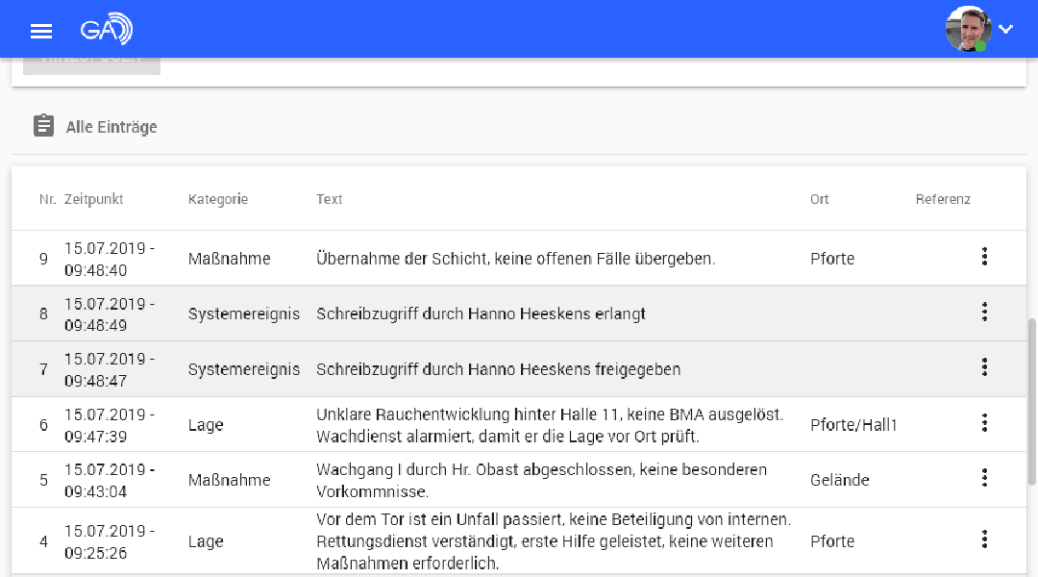Image resolution: width=1038 pixels, height=577 pixels.
Task: Open the options menu for entry 4
Action: click(x=984, y=539)
